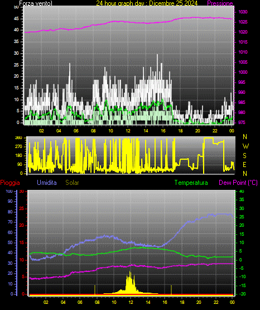Click the 975 pressure axis value
Screen dimensions: 260x310
[242, 122]
